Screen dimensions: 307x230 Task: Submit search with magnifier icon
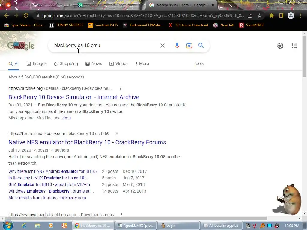coord(201,46)
